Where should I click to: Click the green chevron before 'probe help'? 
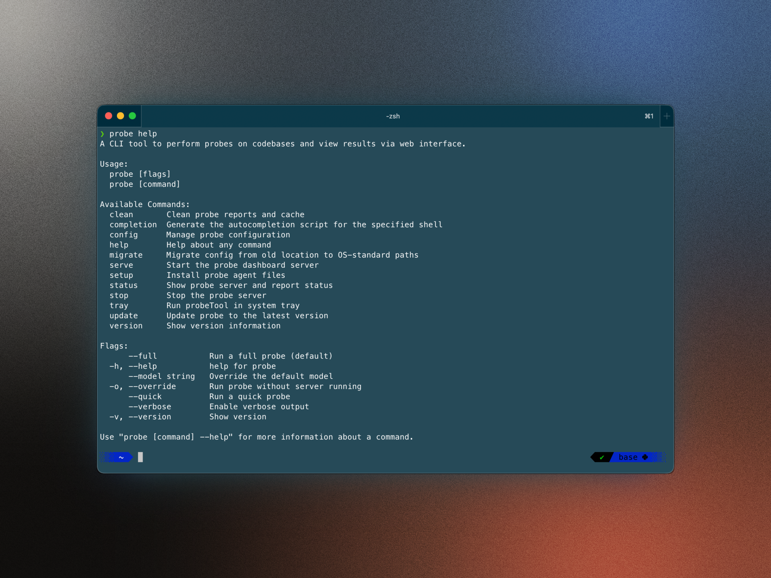[x=102, y=134]
